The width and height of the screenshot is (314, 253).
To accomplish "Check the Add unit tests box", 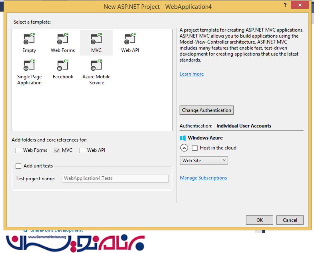I will point(18,166).
